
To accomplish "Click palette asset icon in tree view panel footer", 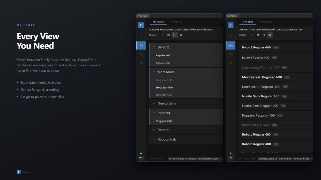I will pos(170,159).
